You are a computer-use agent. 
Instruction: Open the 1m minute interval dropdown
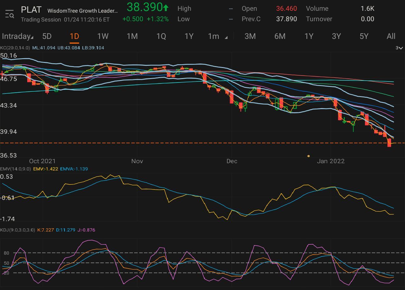point(217,36)
